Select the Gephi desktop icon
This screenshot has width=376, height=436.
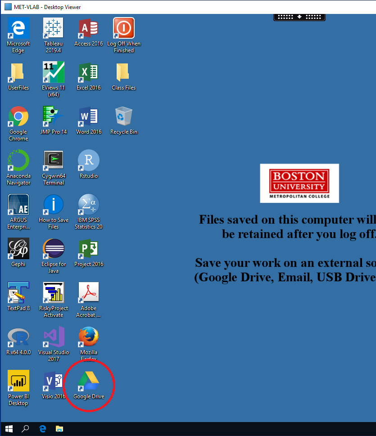[18, 249]
